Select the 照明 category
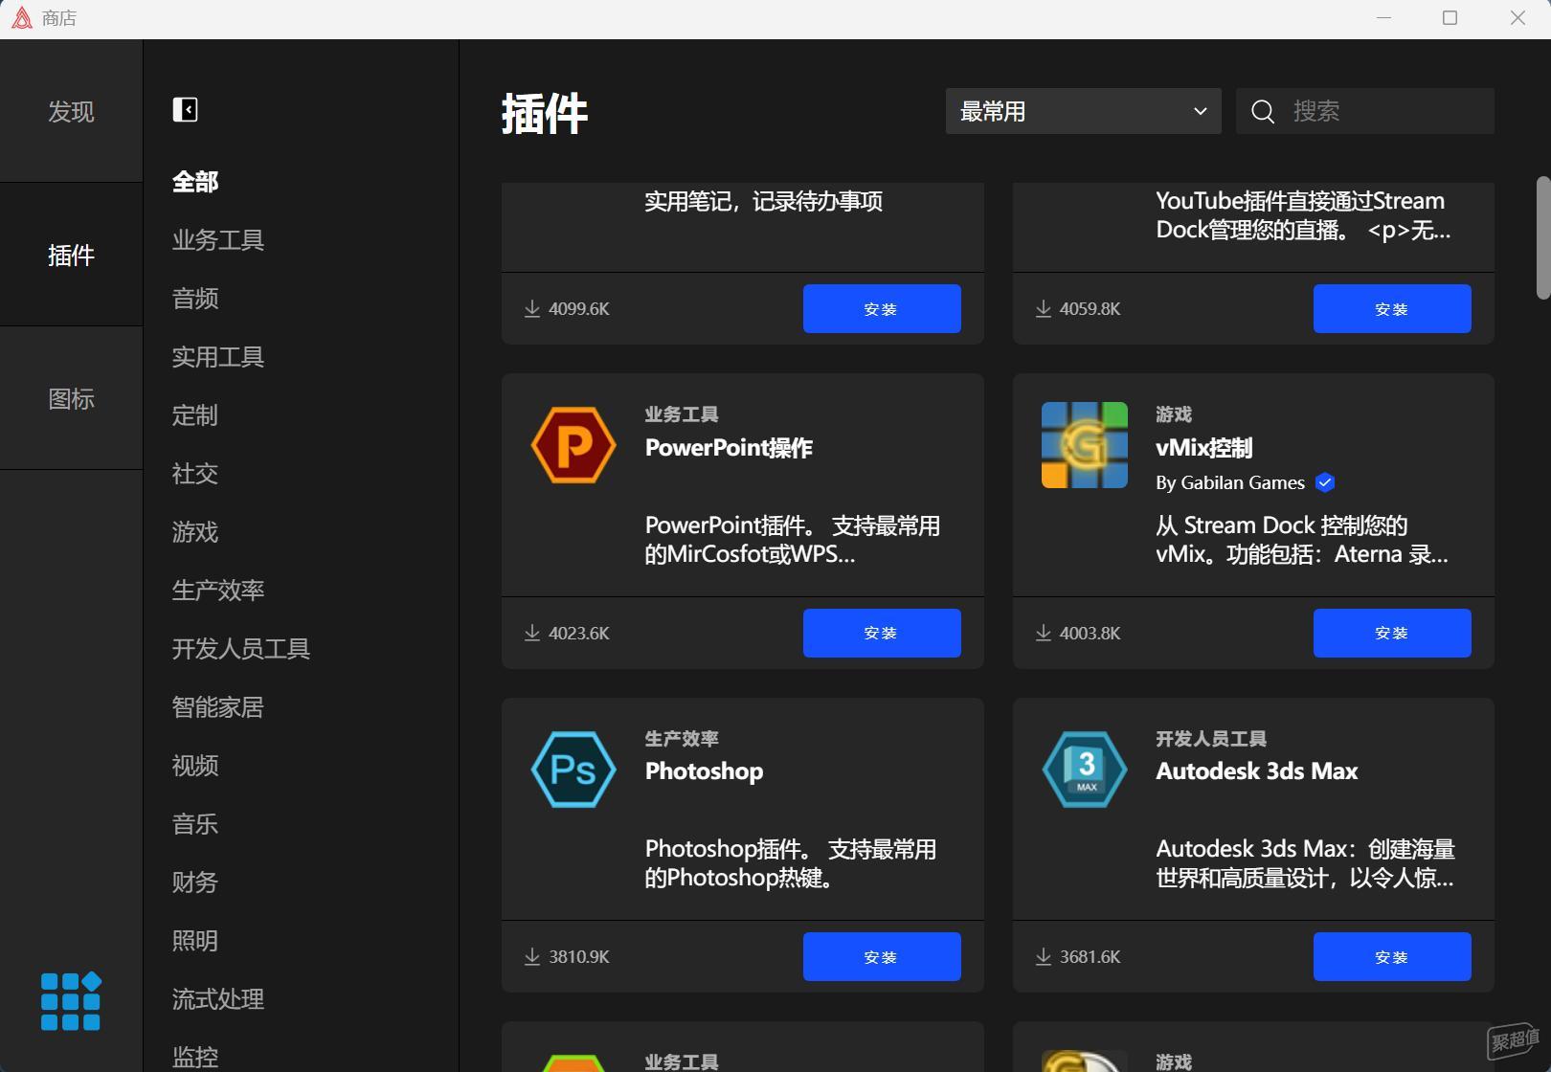This screenshot has height=1072, width=1551. (195, 941)
